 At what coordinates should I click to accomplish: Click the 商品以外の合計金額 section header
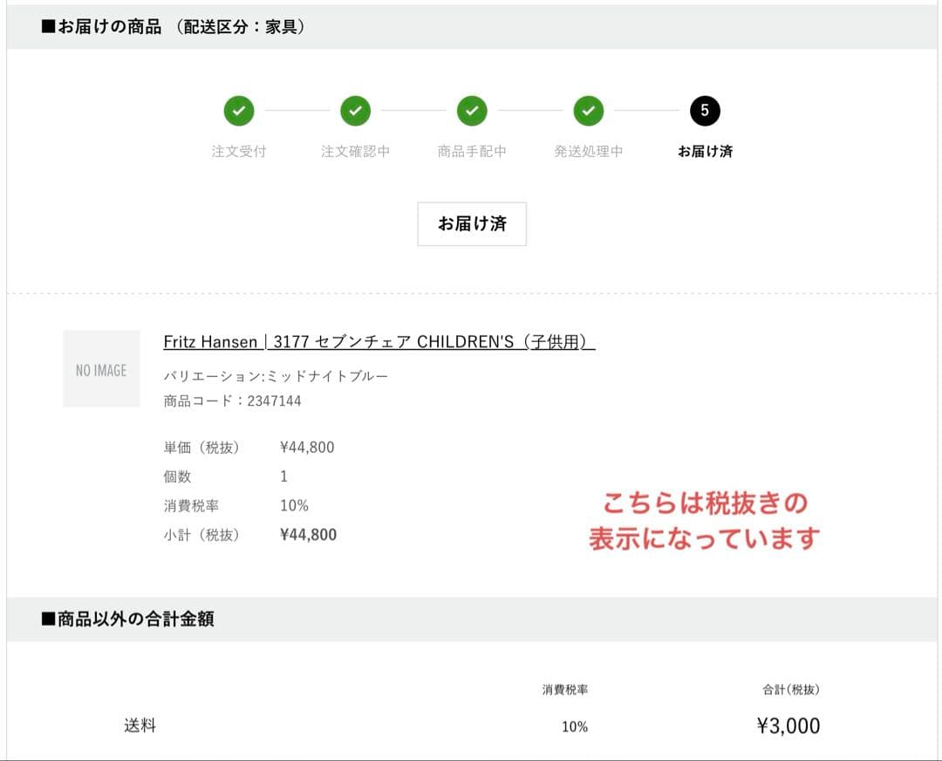click(127, 620)
